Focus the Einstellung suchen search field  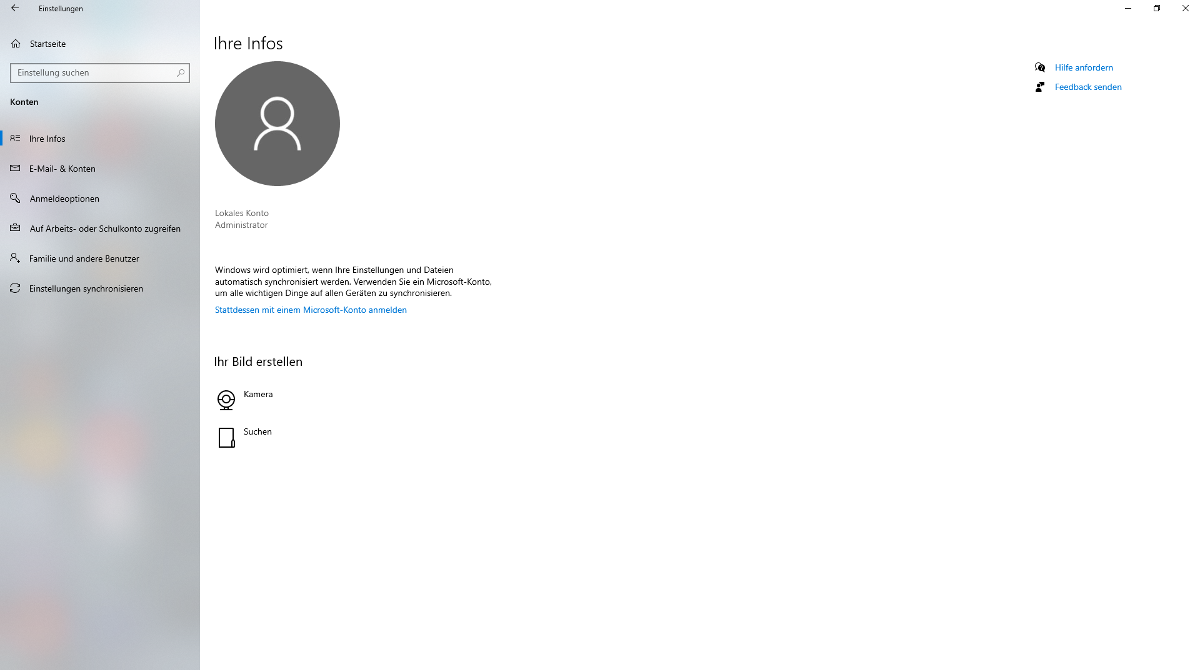[x=100, y=73]
